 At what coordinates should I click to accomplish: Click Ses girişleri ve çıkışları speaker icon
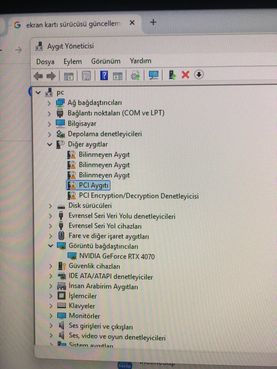62,326
